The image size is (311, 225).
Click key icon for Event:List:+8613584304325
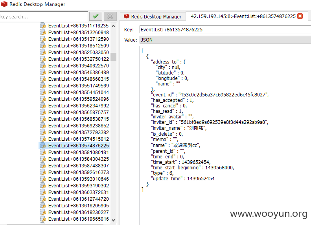tap(43, 159)
